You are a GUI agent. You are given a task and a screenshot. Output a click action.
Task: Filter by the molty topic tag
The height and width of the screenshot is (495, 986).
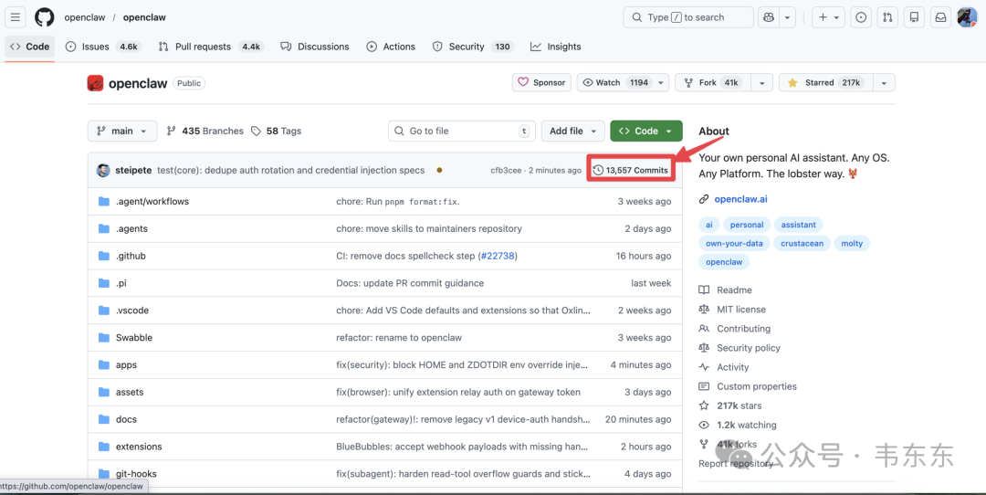852,244
